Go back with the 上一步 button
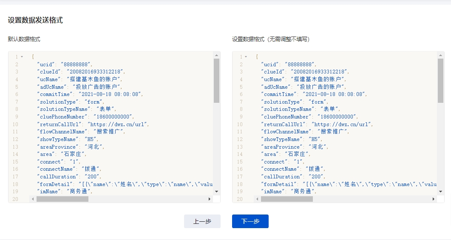451x240 pixels. 202,221
